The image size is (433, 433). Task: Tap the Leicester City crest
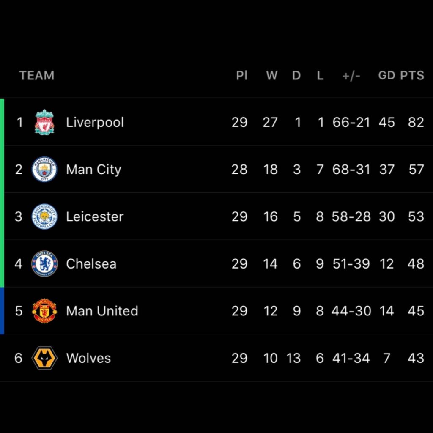[44, 216]
